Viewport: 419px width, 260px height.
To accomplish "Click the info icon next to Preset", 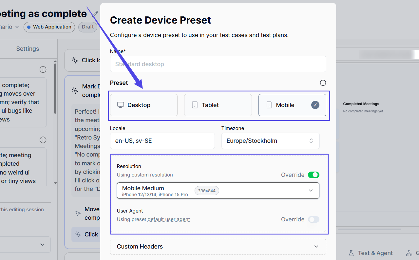I will point(323,83).
